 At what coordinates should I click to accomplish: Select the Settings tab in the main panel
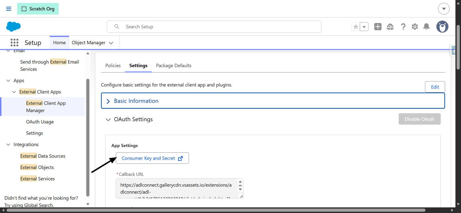tap(138, 66)
